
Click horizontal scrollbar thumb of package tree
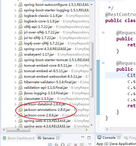pyautogui.click(x=18, y=130)
